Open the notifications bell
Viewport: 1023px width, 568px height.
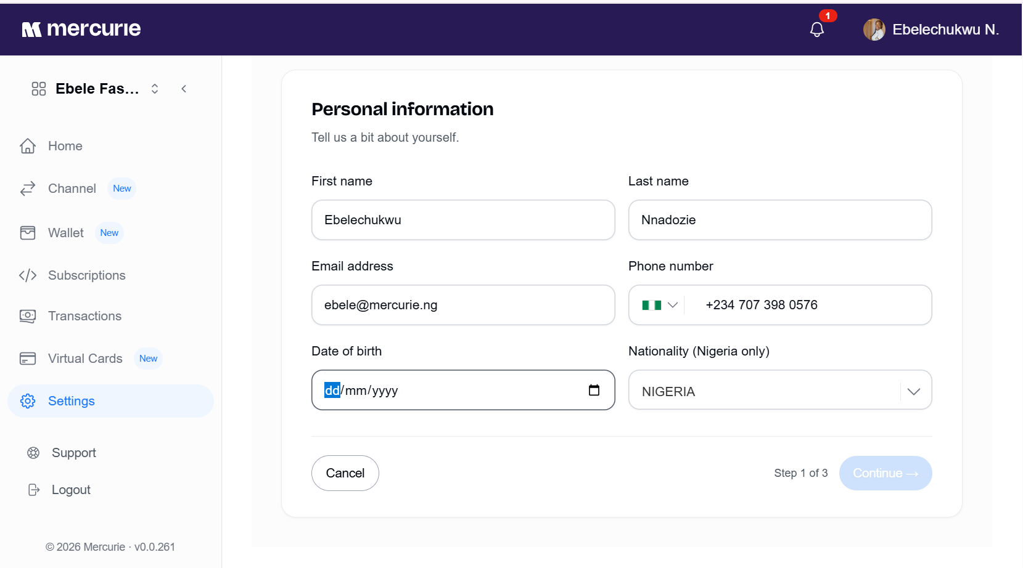(x=817, y=30)
